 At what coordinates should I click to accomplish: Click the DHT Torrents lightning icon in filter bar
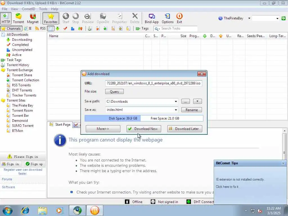click(x=120, y=28)
